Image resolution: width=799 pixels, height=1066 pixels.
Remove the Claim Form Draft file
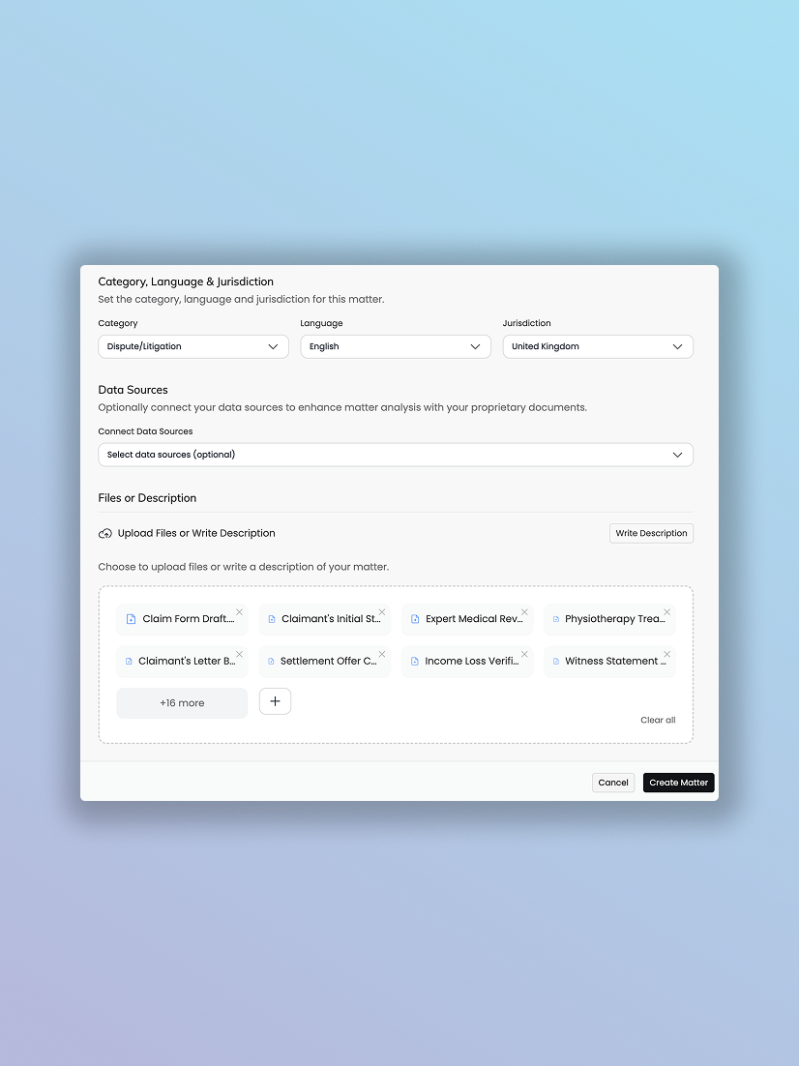click(240, 611)
